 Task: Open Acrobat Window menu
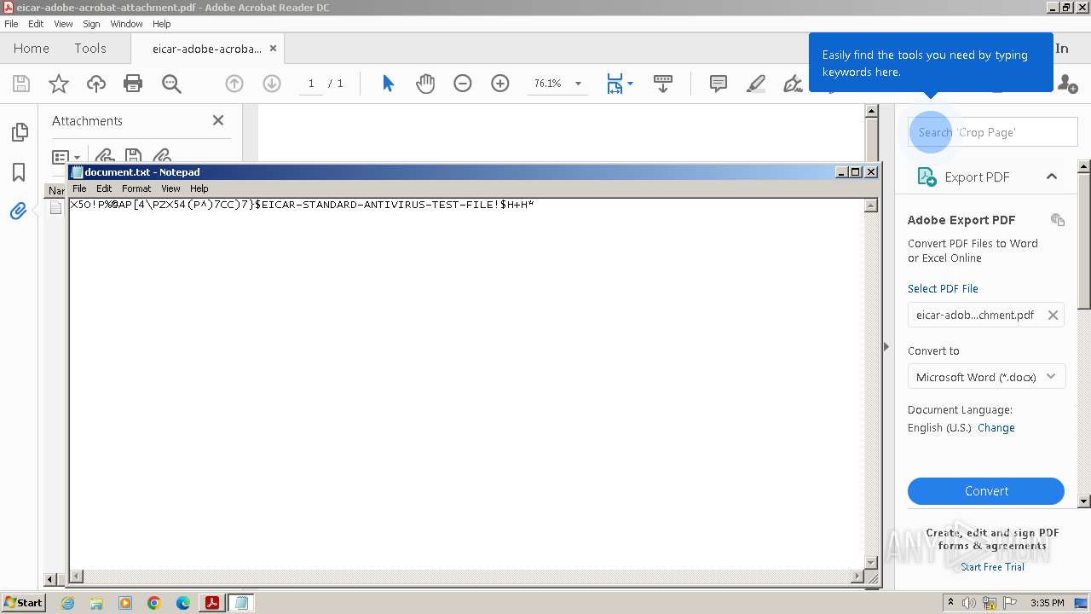126,24
